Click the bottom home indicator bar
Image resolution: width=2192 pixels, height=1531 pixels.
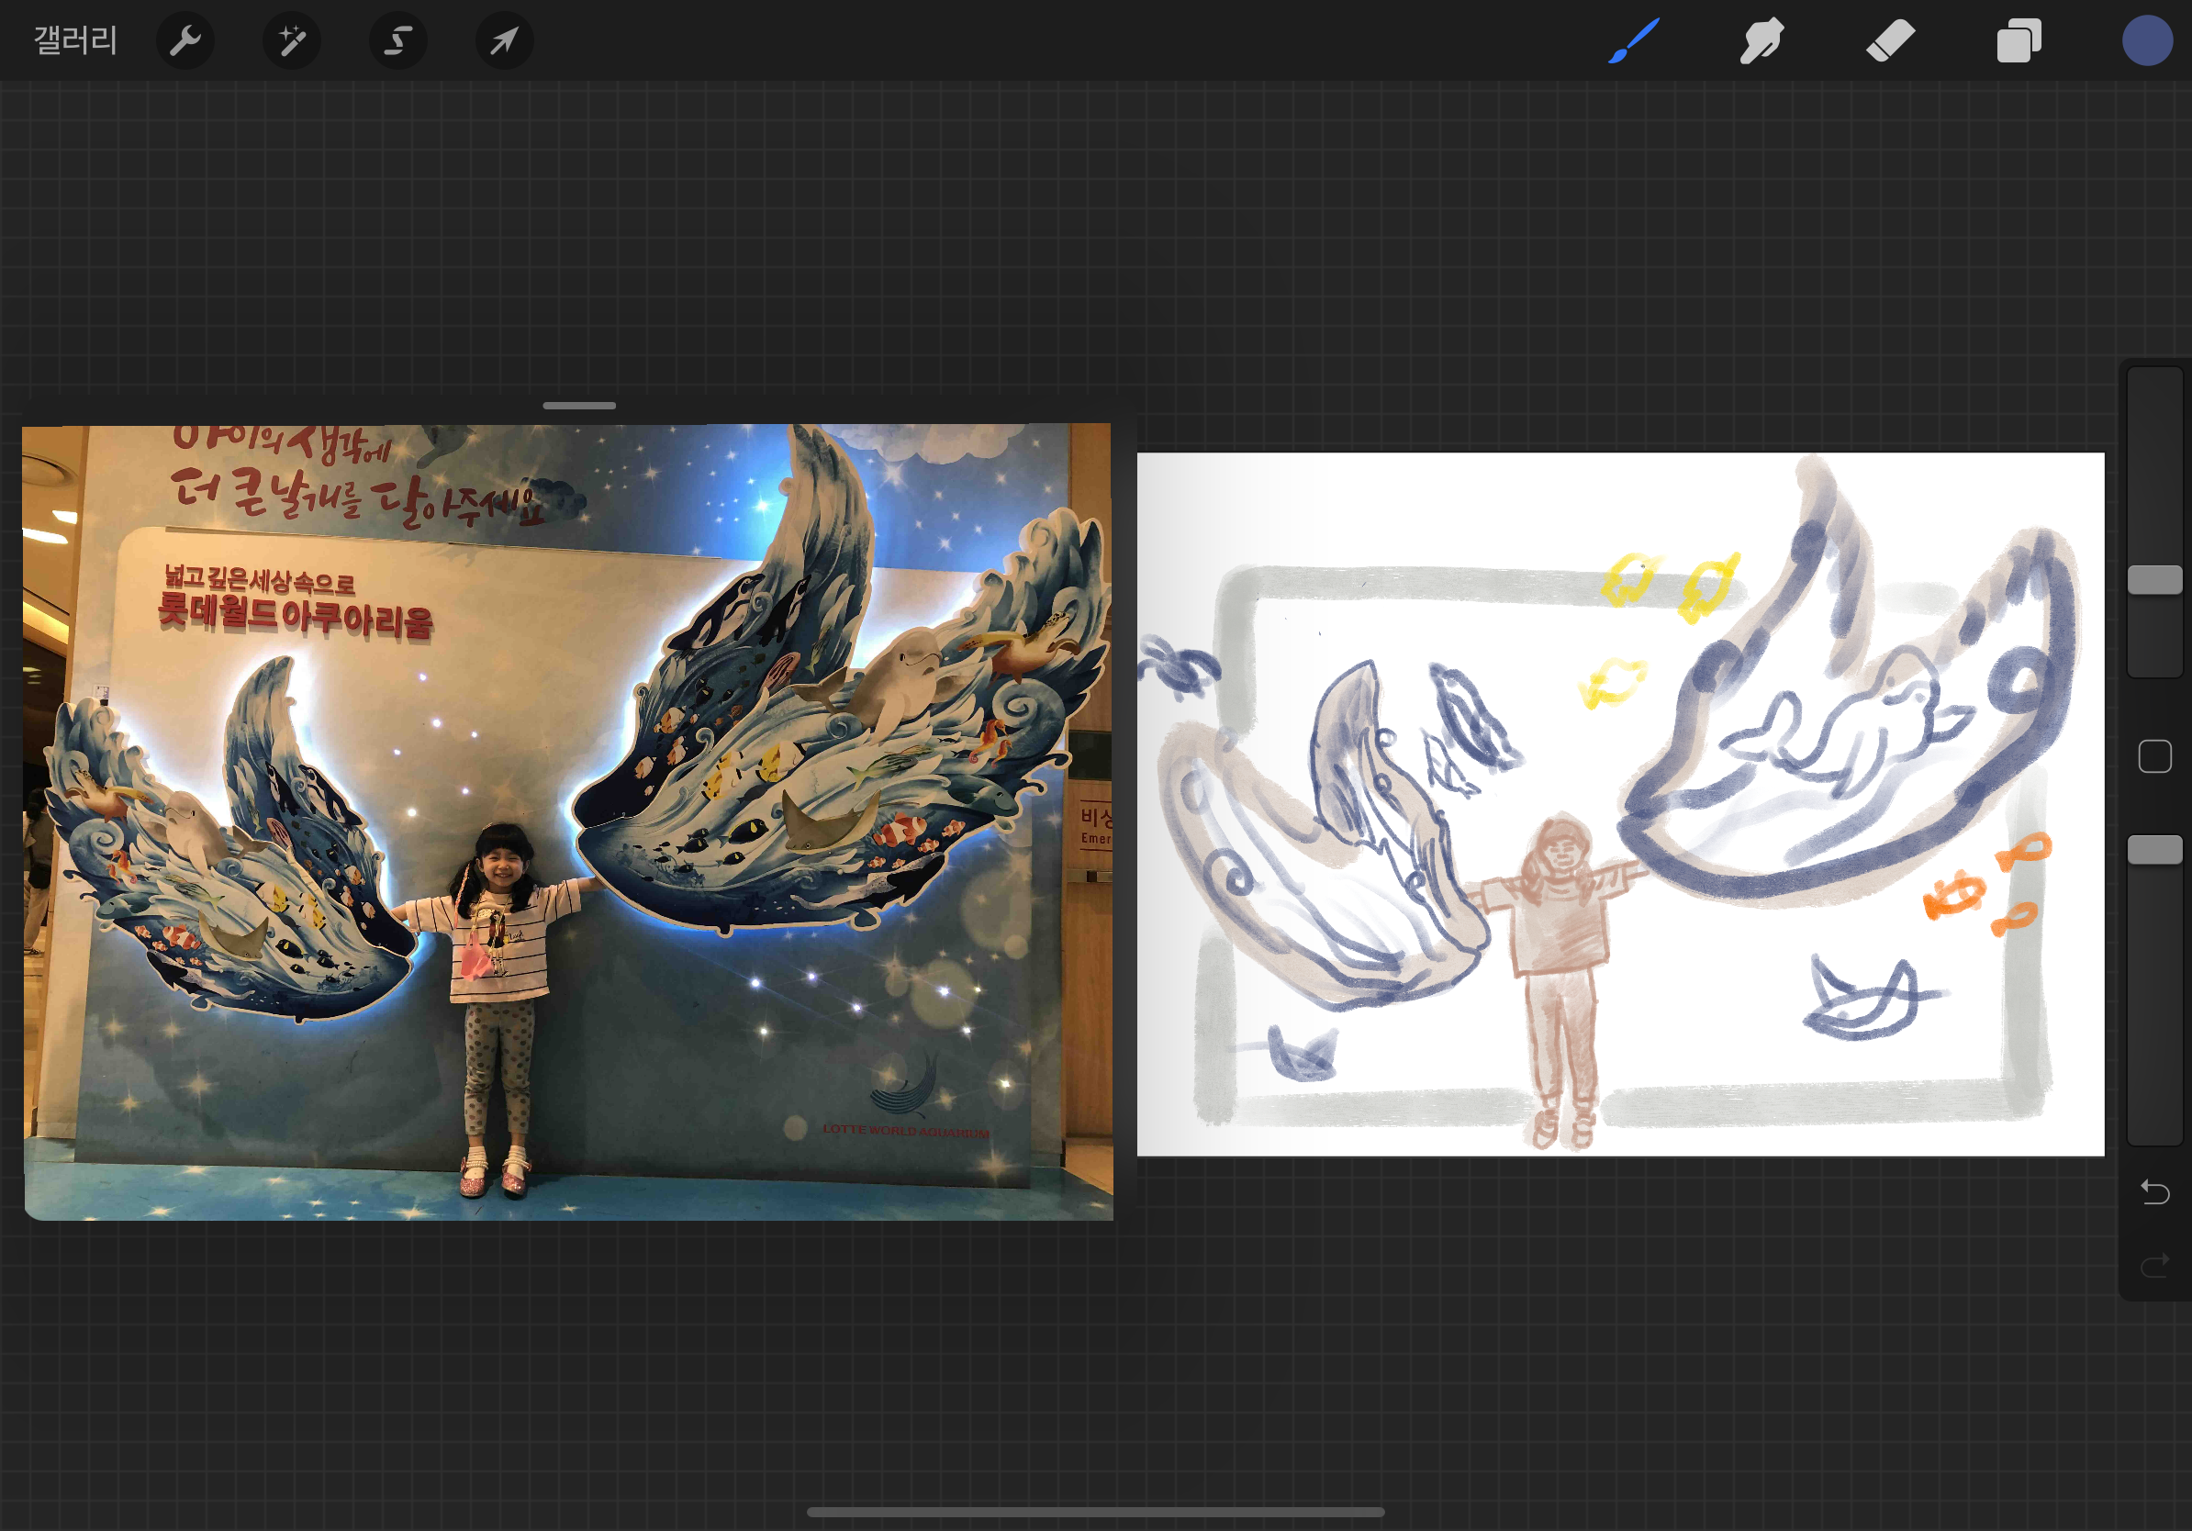(x=1095, y=1512)
